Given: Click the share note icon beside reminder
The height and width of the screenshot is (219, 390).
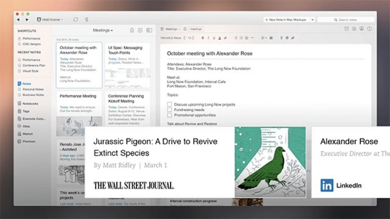Looking at the screenshot, I should tap(354, 29).
